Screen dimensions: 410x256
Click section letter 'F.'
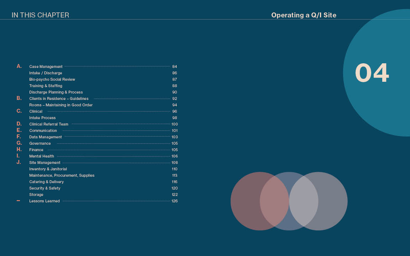coord(19,137)
